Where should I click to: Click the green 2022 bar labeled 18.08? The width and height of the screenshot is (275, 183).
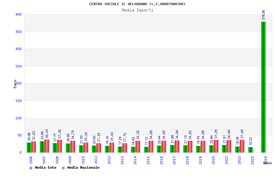(x=237, y=149)
